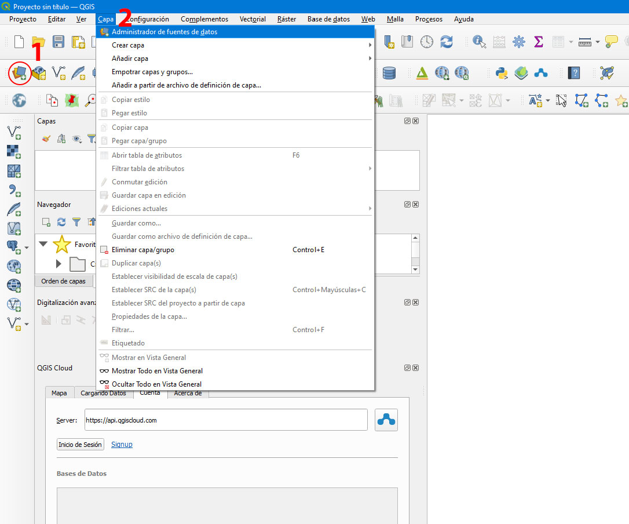Viewport: 629px width, 524px height.
Task: Open temporal controller clock icon
Action: [427, 42]
